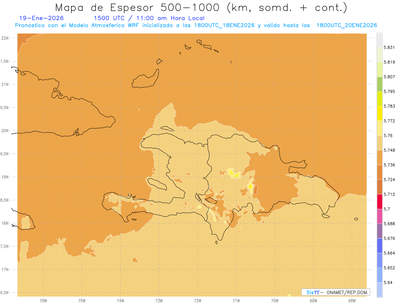395x305 pixels.
Task: Click the '18N' latitude label
Action: pos(5,223)
